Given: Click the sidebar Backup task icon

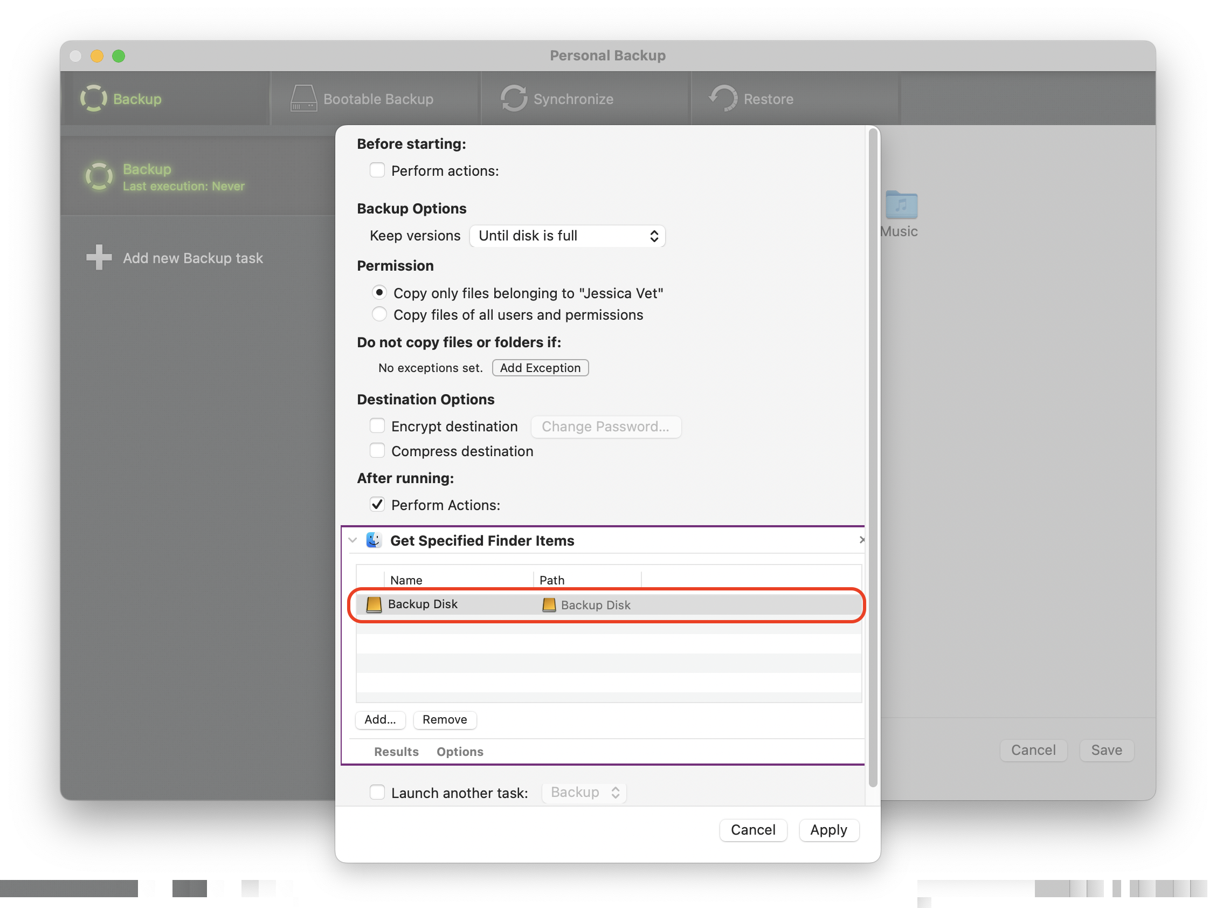Looking at the screenshot, I should 99,176.
